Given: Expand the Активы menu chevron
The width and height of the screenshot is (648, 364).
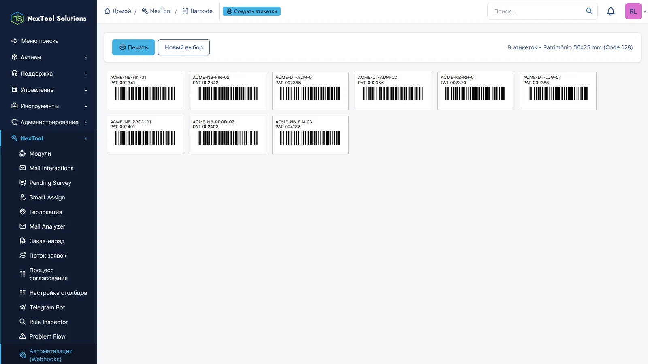Looking at the screenshot, I should pyautogui.click(x=86, y=58).
